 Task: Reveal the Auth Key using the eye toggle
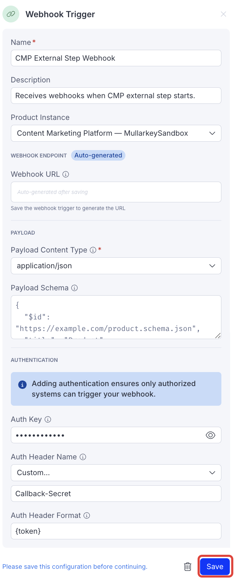[210, 435]
